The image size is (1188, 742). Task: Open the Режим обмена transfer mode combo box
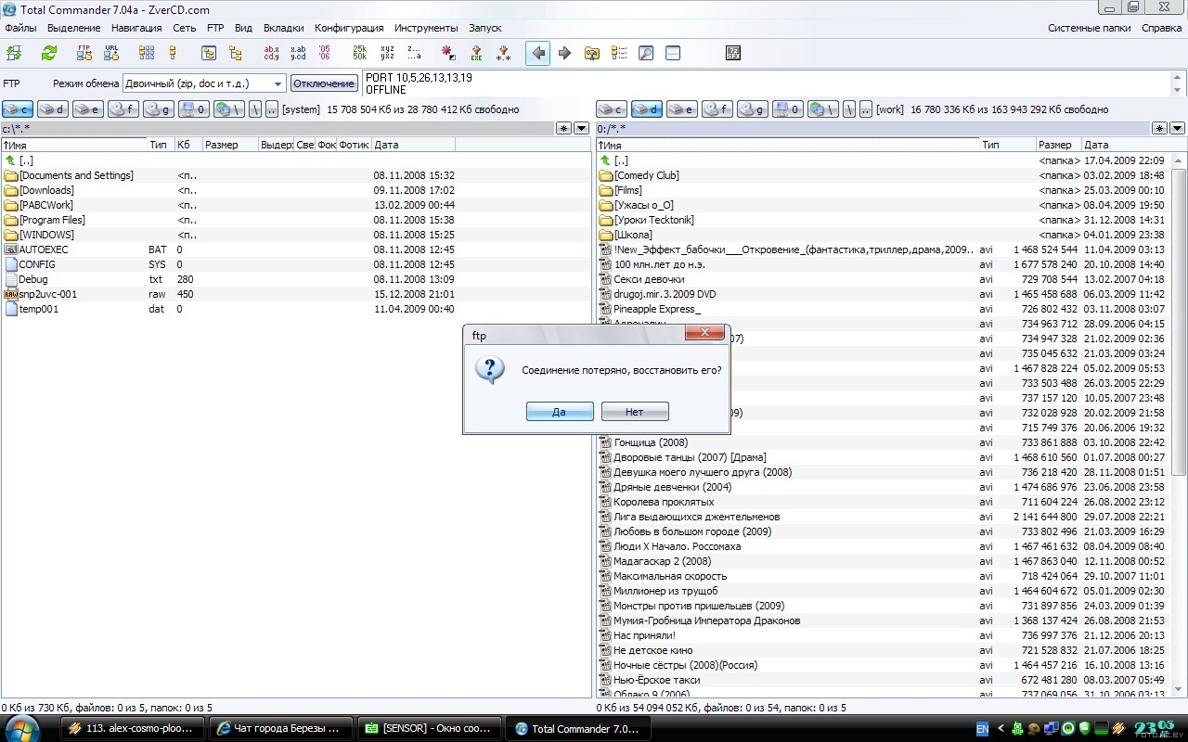204,83
